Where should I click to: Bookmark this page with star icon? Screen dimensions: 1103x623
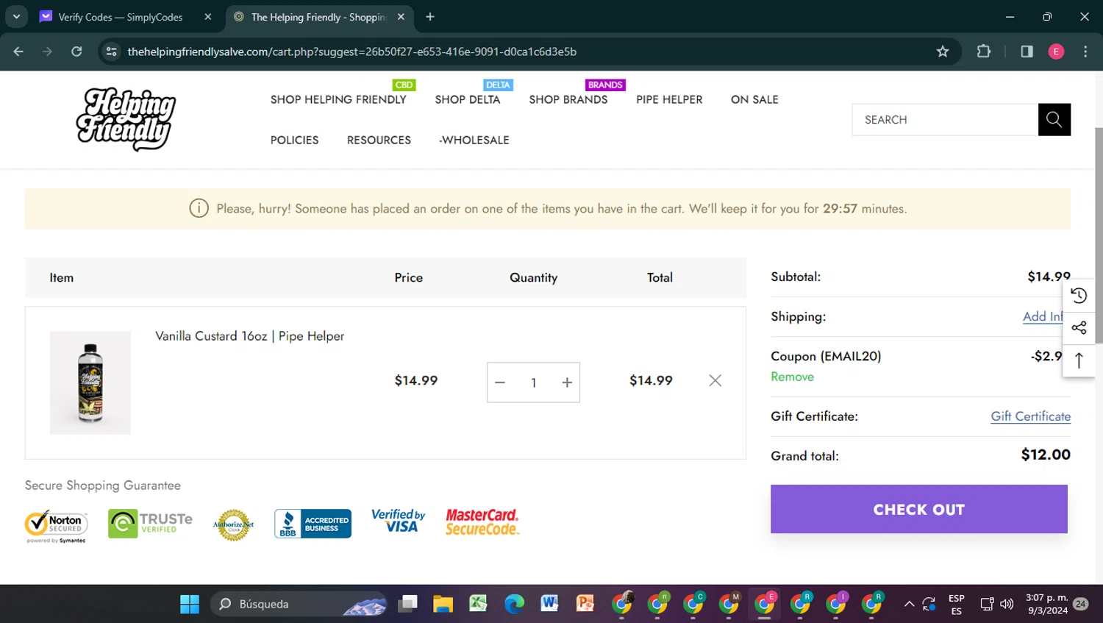[943, 51]
